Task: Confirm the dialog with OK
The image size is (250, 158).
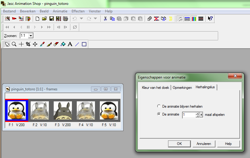Action: [179, 144]
